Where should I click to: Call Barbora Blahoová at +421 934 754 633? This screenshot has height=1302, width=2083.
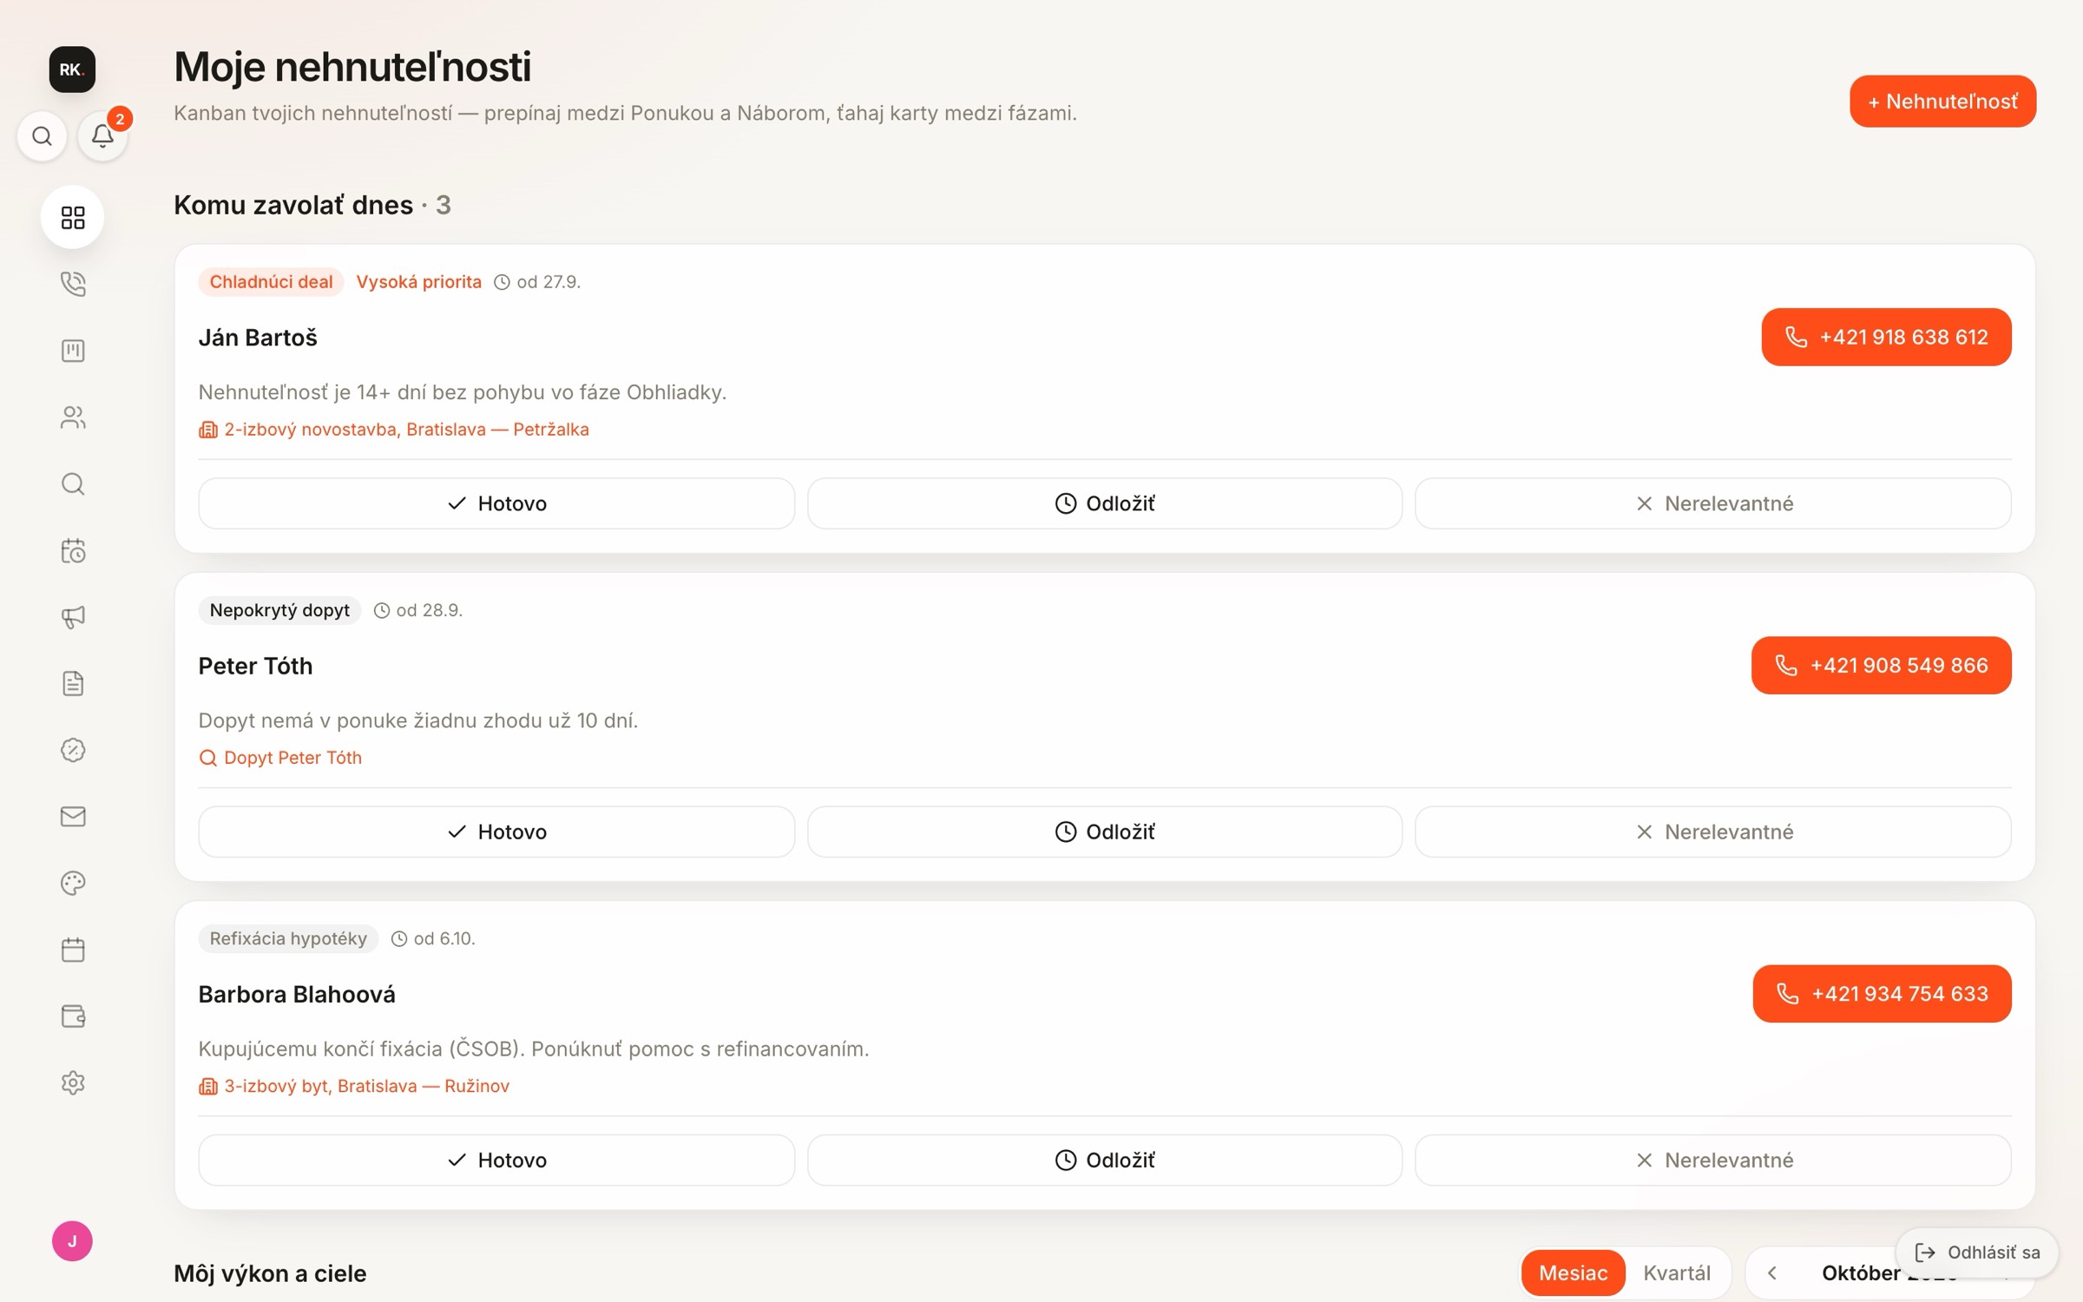[1882, 994]
